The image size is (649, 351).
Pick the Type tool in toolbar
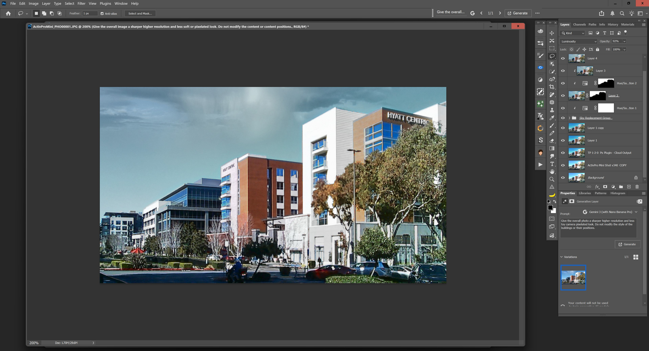[552, 164]
